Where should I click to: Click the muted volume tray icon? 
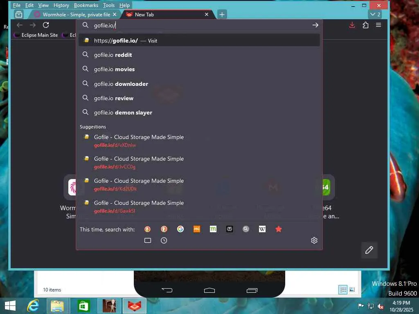pos(381,306)
